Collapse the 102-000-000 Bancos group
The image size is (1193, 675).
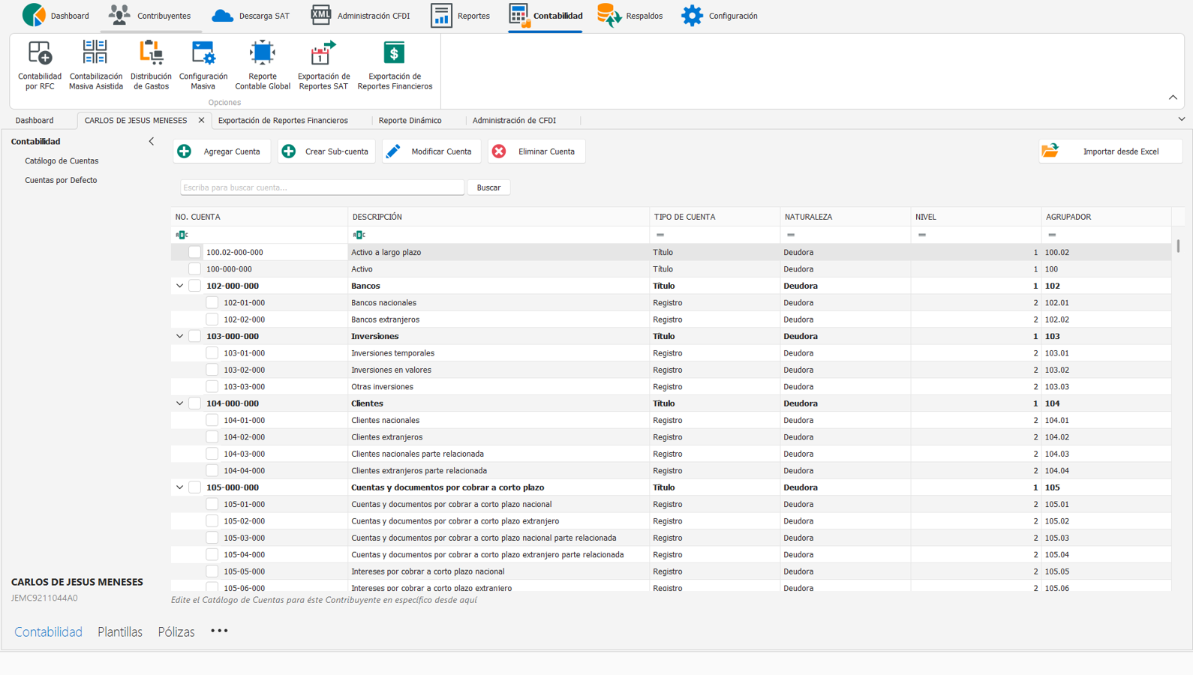180,286
